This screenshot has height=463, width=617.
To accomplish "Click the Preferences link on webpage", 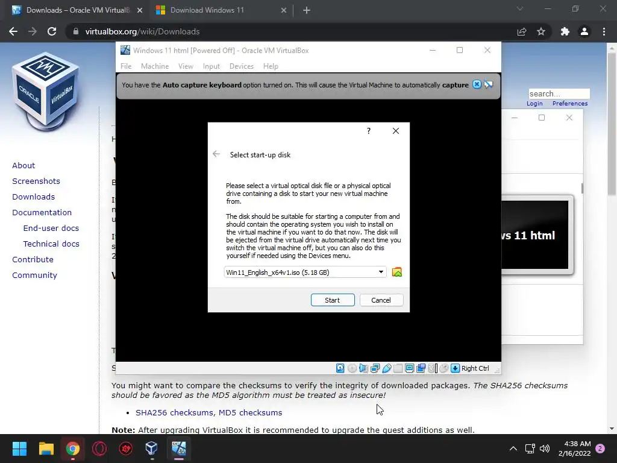I will (570, 103).
